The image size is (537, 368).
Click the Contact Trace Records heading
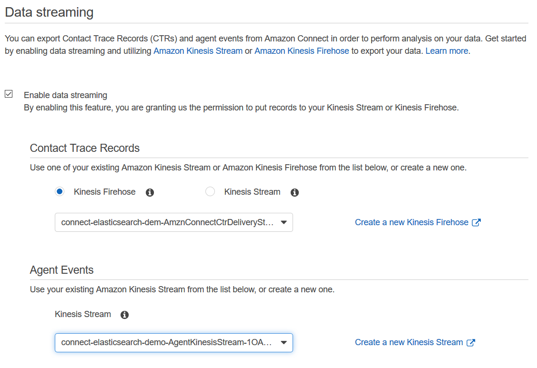(85, 148)
